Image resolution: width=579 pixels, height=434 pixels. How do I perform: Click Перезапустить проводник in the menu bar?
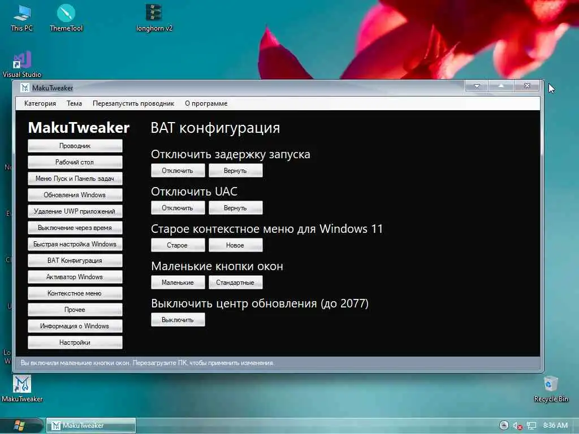(133, 103)
